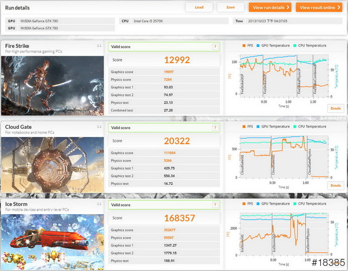The width and height of the screenshot is (348, 271).
Task: Open Details for the Cloud Gate chart
Action: pos(335,186)
